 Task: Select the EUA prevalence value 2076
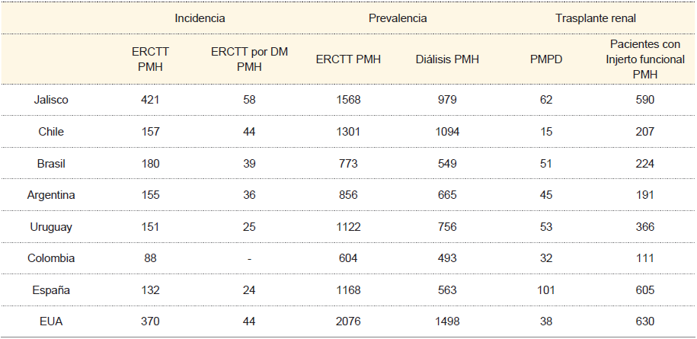(x=348, y=321)
